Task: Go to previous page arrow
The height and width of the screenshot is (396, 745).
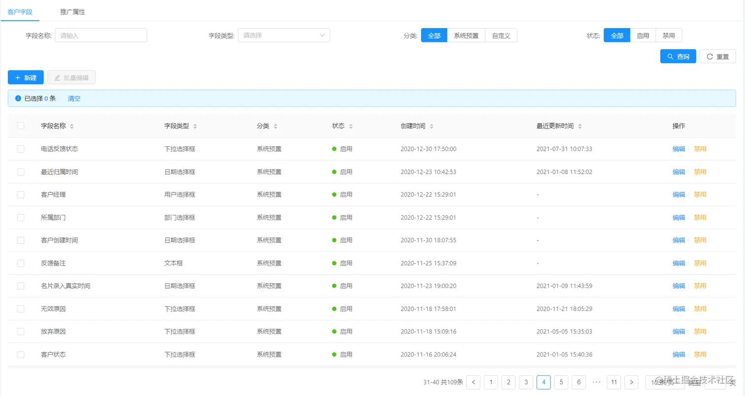Action: click(474, 382)
